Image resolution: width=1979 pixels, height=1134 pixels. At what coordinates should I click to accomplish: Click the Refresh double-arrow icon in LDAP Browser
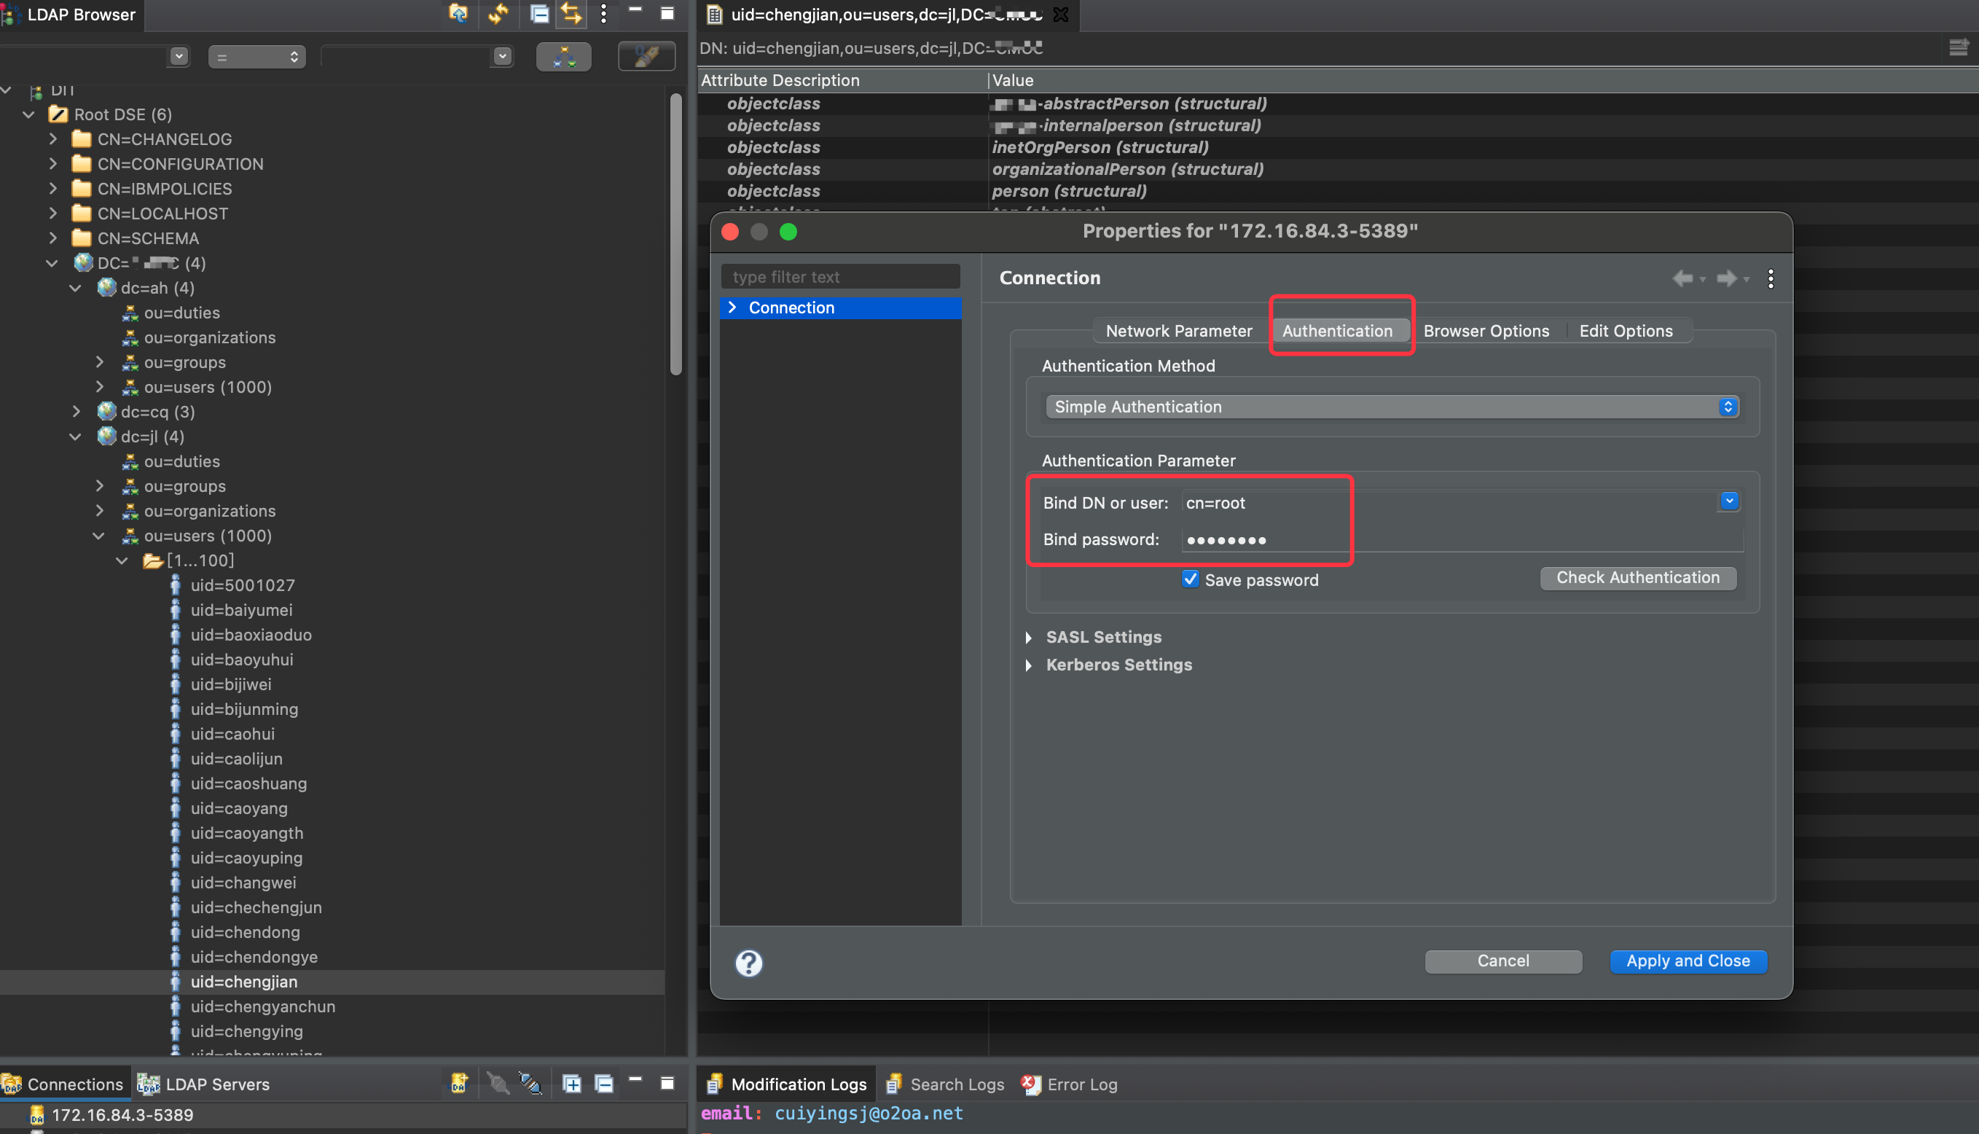click(x=498, y=13)
